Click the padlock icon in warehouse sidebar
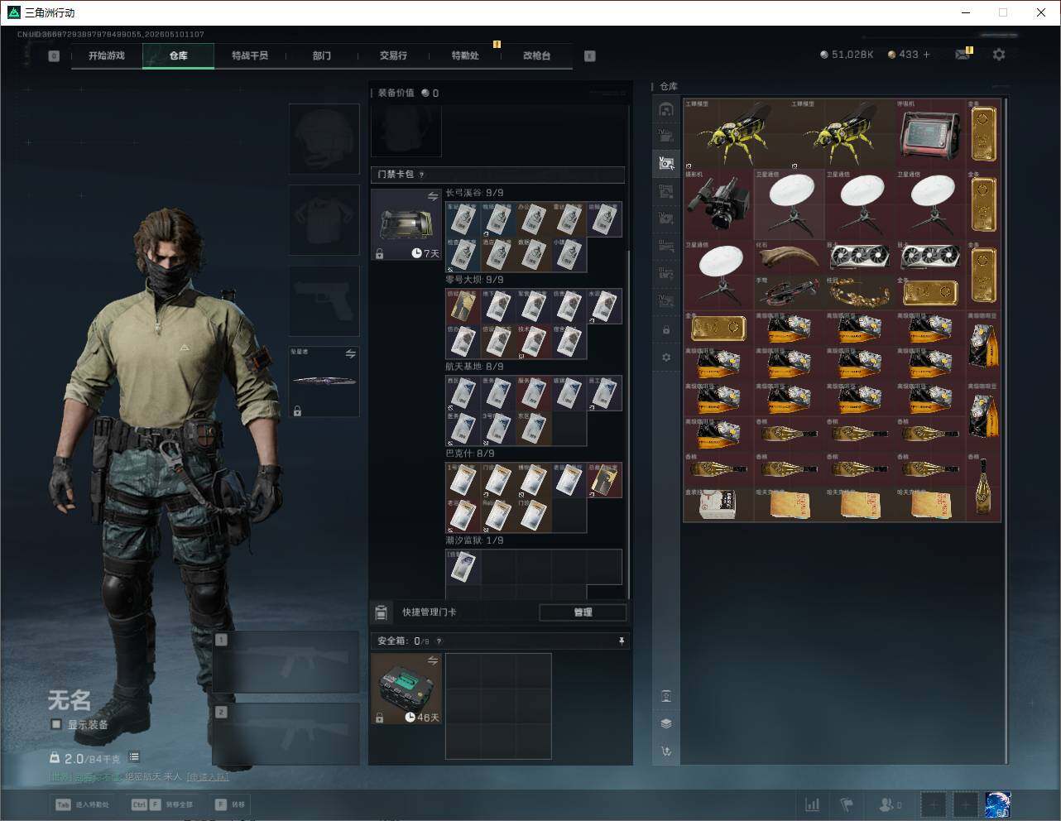Screen dimensions: 1061x821 pyautogui.click(x=666, y=330)
